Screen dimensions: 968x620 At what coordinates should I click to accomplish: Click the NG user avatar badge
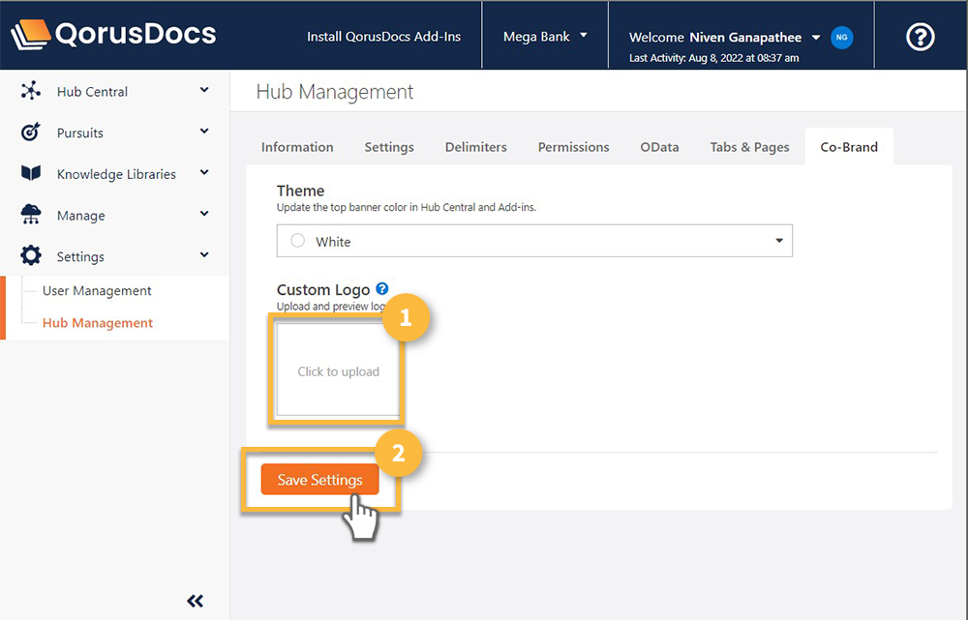click(842, 38)
